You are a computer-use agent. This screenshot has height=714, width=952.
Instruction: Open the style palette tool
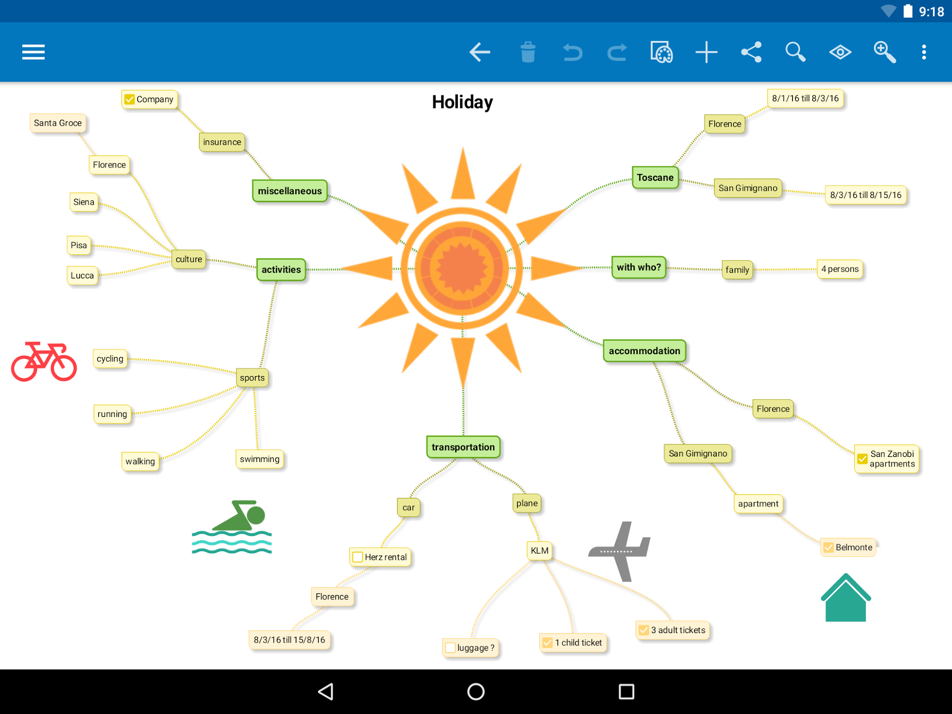pos(661,52)
